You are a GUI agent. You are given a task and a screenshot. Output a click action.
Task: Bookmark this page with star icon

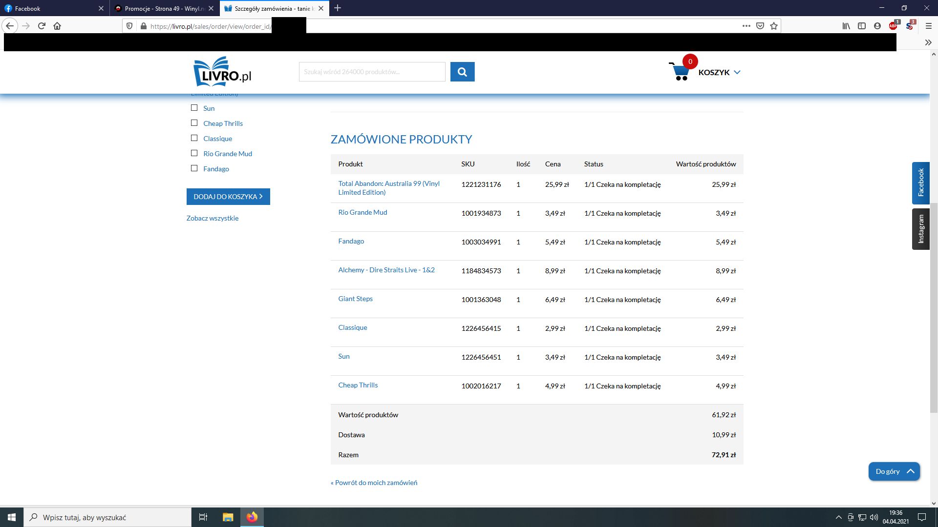click(x=774, y=26)
